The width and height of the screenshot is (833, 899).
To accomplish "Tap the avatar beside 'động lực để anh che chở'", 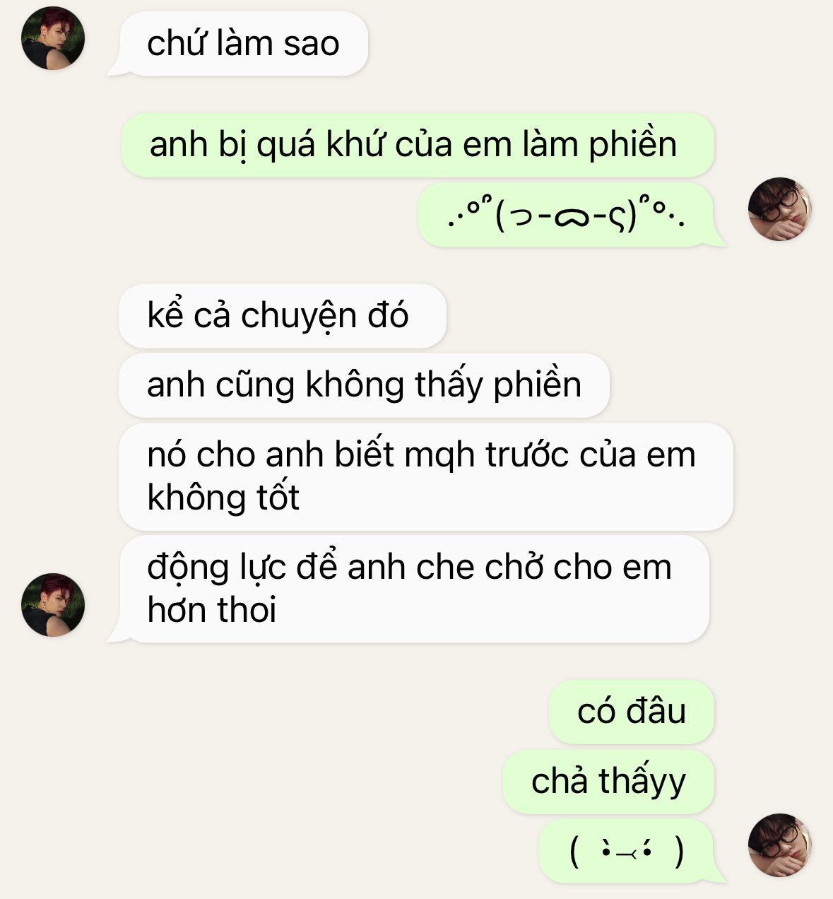I will click(x=53, y=605).
